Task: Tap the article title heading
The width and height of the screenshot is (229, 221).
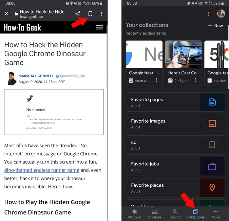Action: (45, 54)
